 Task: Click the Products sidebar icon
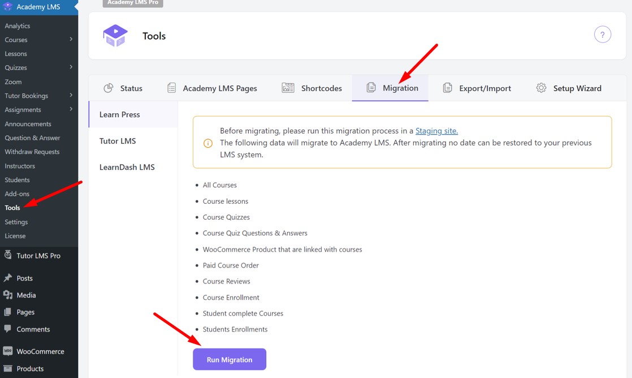coord(8,368)
